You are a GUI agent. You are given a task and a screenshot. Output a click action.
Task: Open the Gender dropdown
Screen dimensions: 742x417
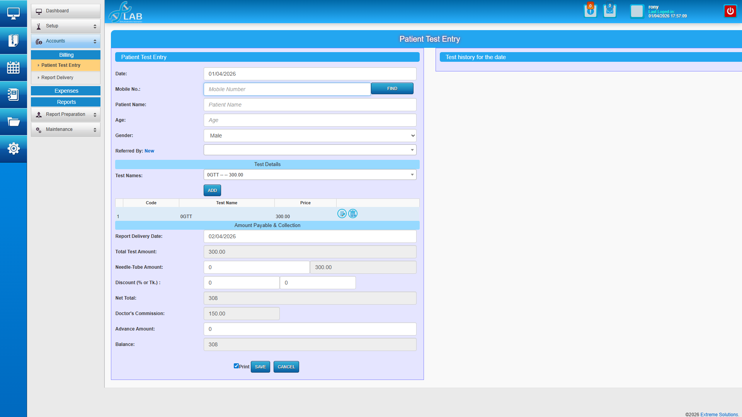310,136
